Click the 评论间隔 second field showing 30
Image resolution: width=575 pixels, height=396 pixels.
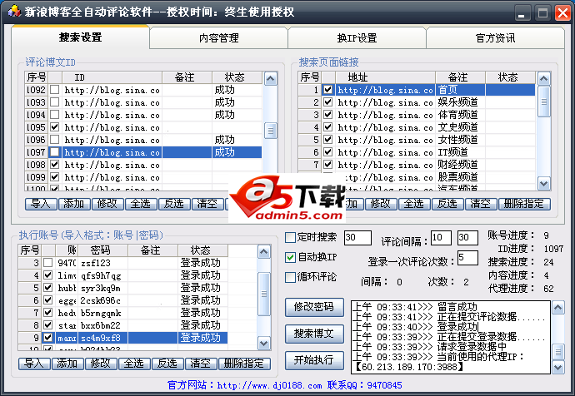(x=467, y=238)
